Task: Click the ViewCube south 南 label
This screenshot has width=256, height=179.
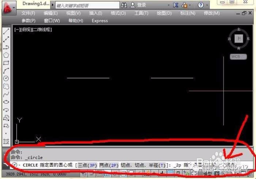Action: click(x=239, y=48)
